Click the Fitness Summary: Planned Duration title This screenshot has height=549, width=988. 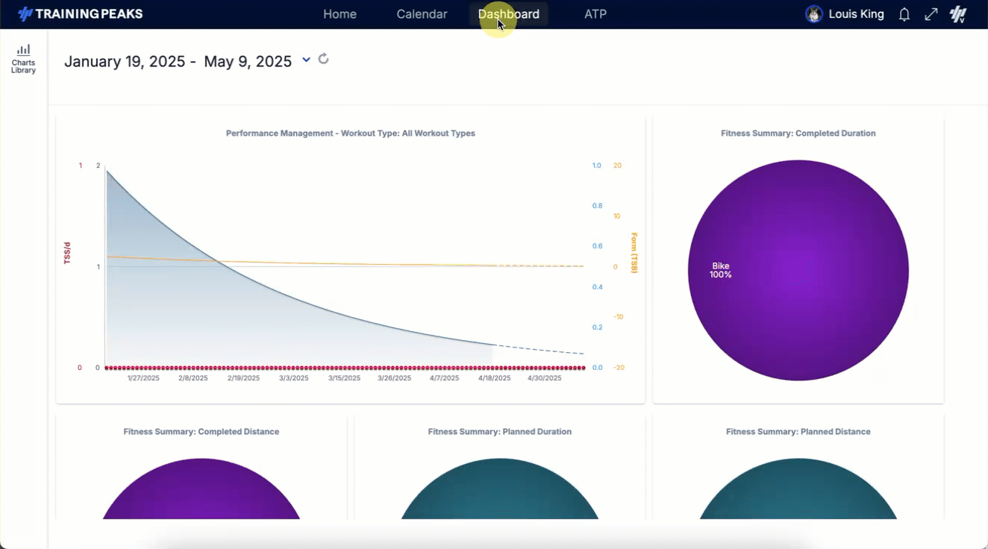500,432
